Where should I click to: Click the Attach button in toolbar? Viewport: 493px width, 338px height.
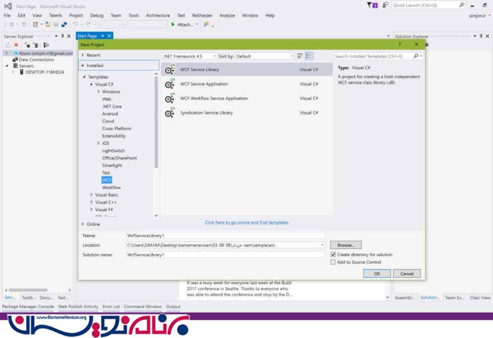(x=185, y=25)
